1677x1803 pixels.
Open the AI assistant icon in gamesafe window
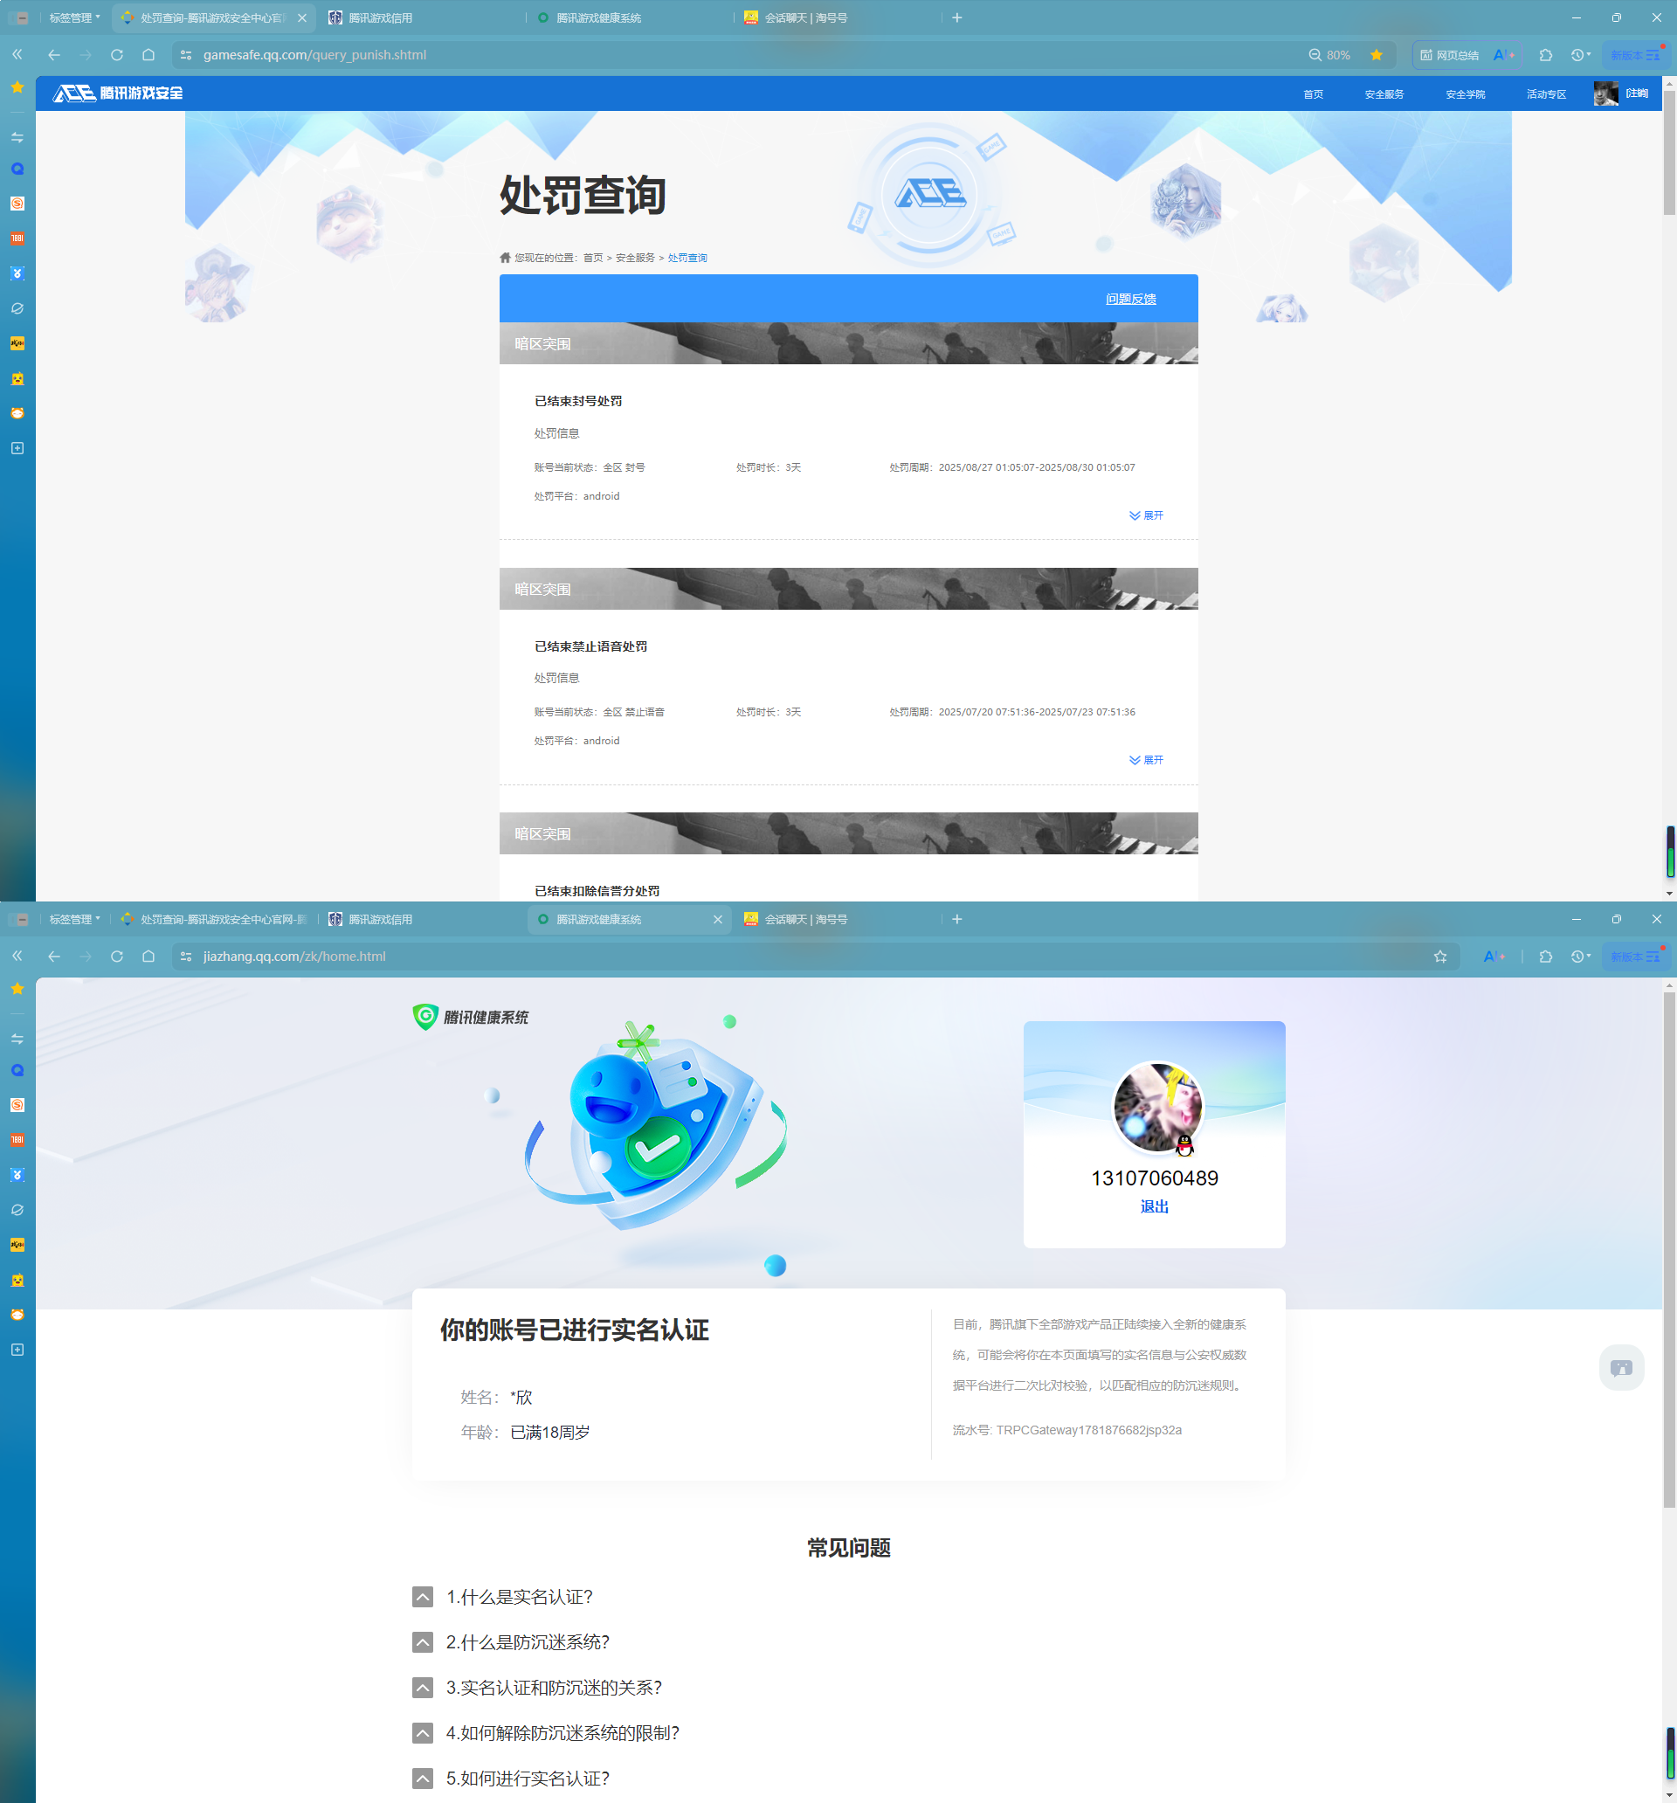(1503, 55)
